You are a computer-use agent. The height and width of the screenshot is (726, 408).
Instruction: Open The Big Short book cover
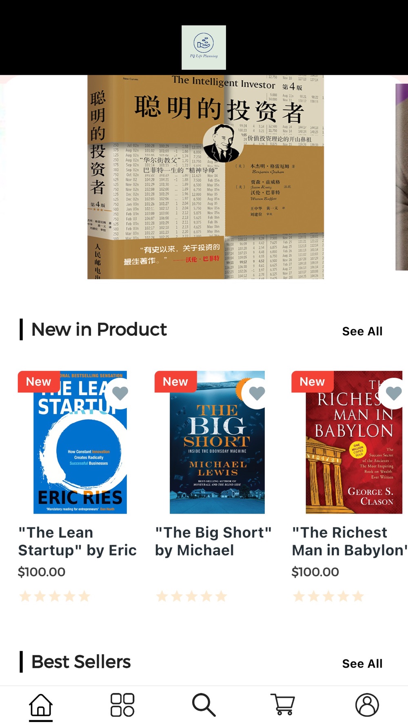tap(217, 442)
